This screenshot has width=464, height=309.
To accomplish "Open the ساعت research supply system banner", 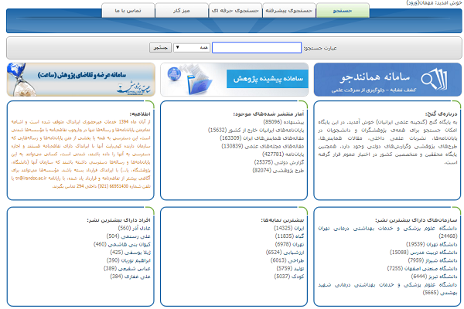I will coord(79,80).
